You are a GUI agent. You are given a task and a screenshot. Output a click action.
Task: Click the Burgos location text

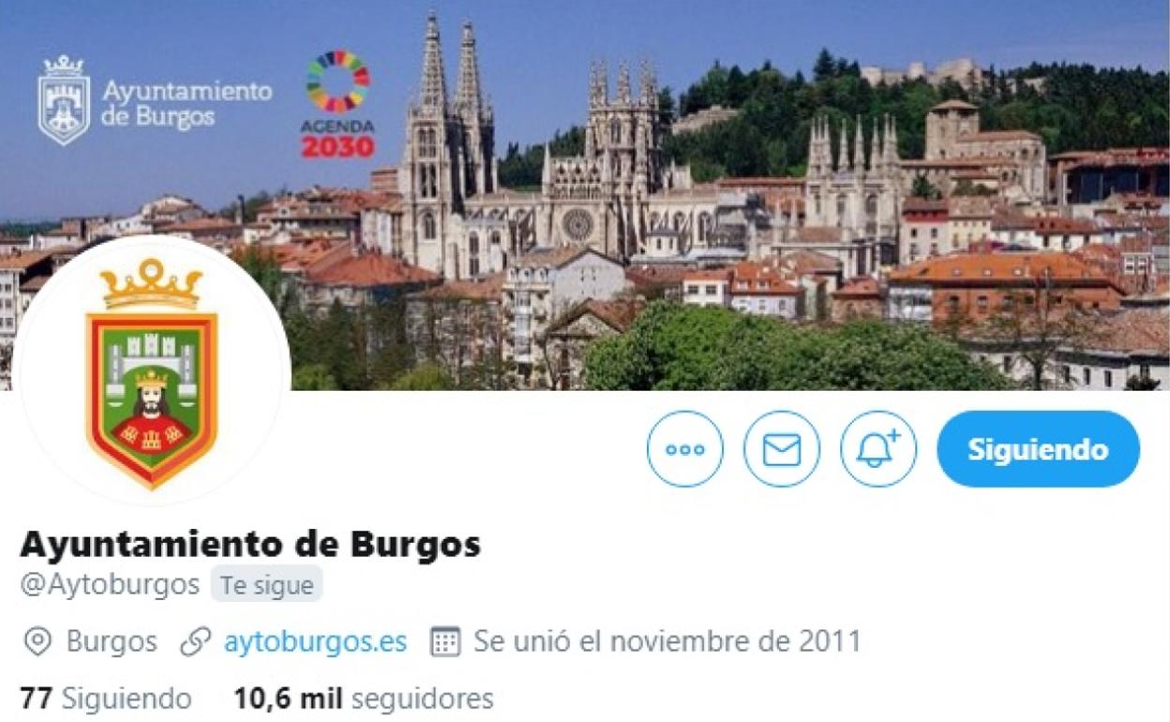tap(112, 642)
